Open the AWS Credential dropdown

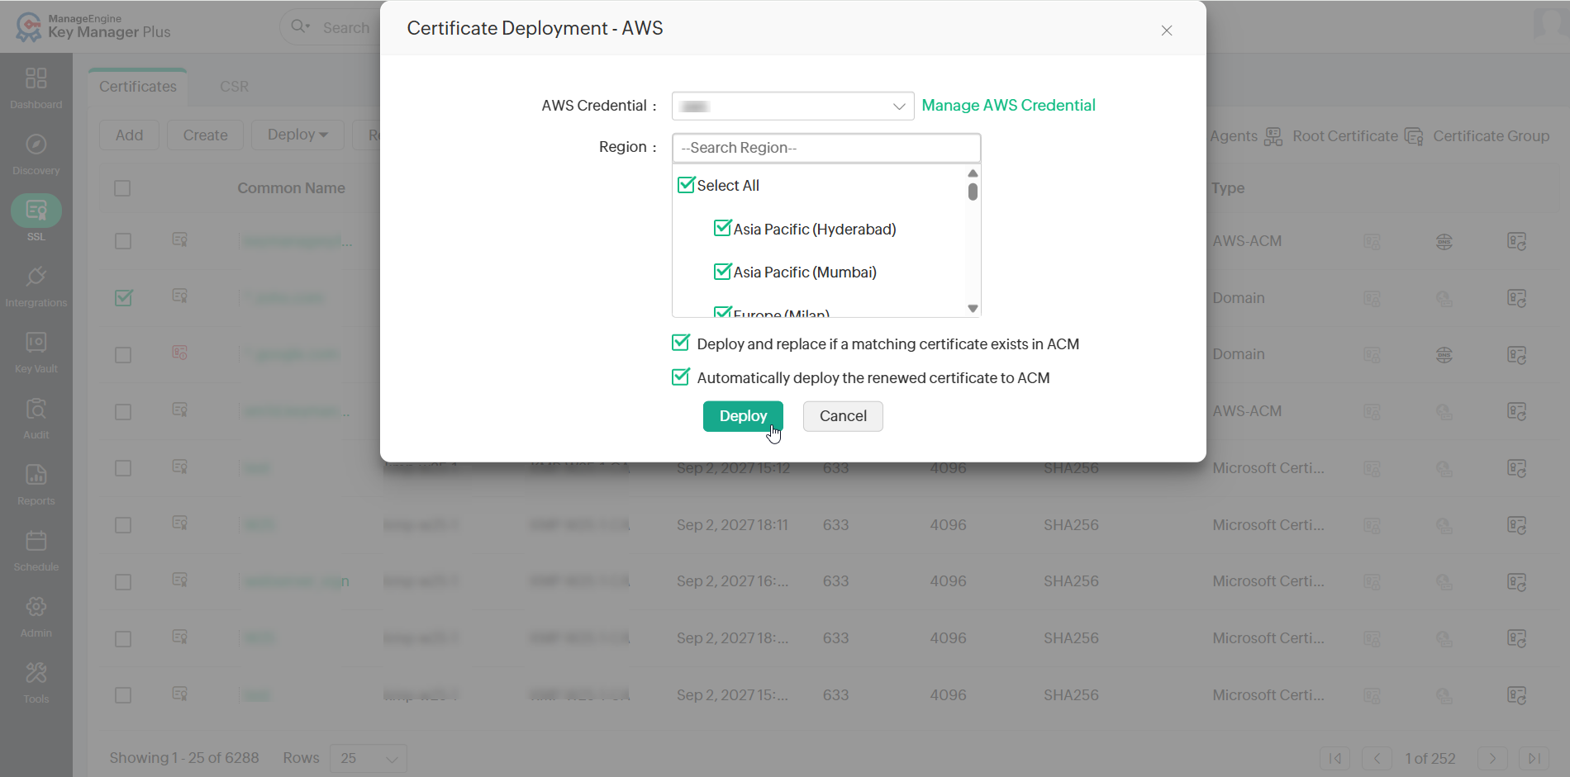792,106
